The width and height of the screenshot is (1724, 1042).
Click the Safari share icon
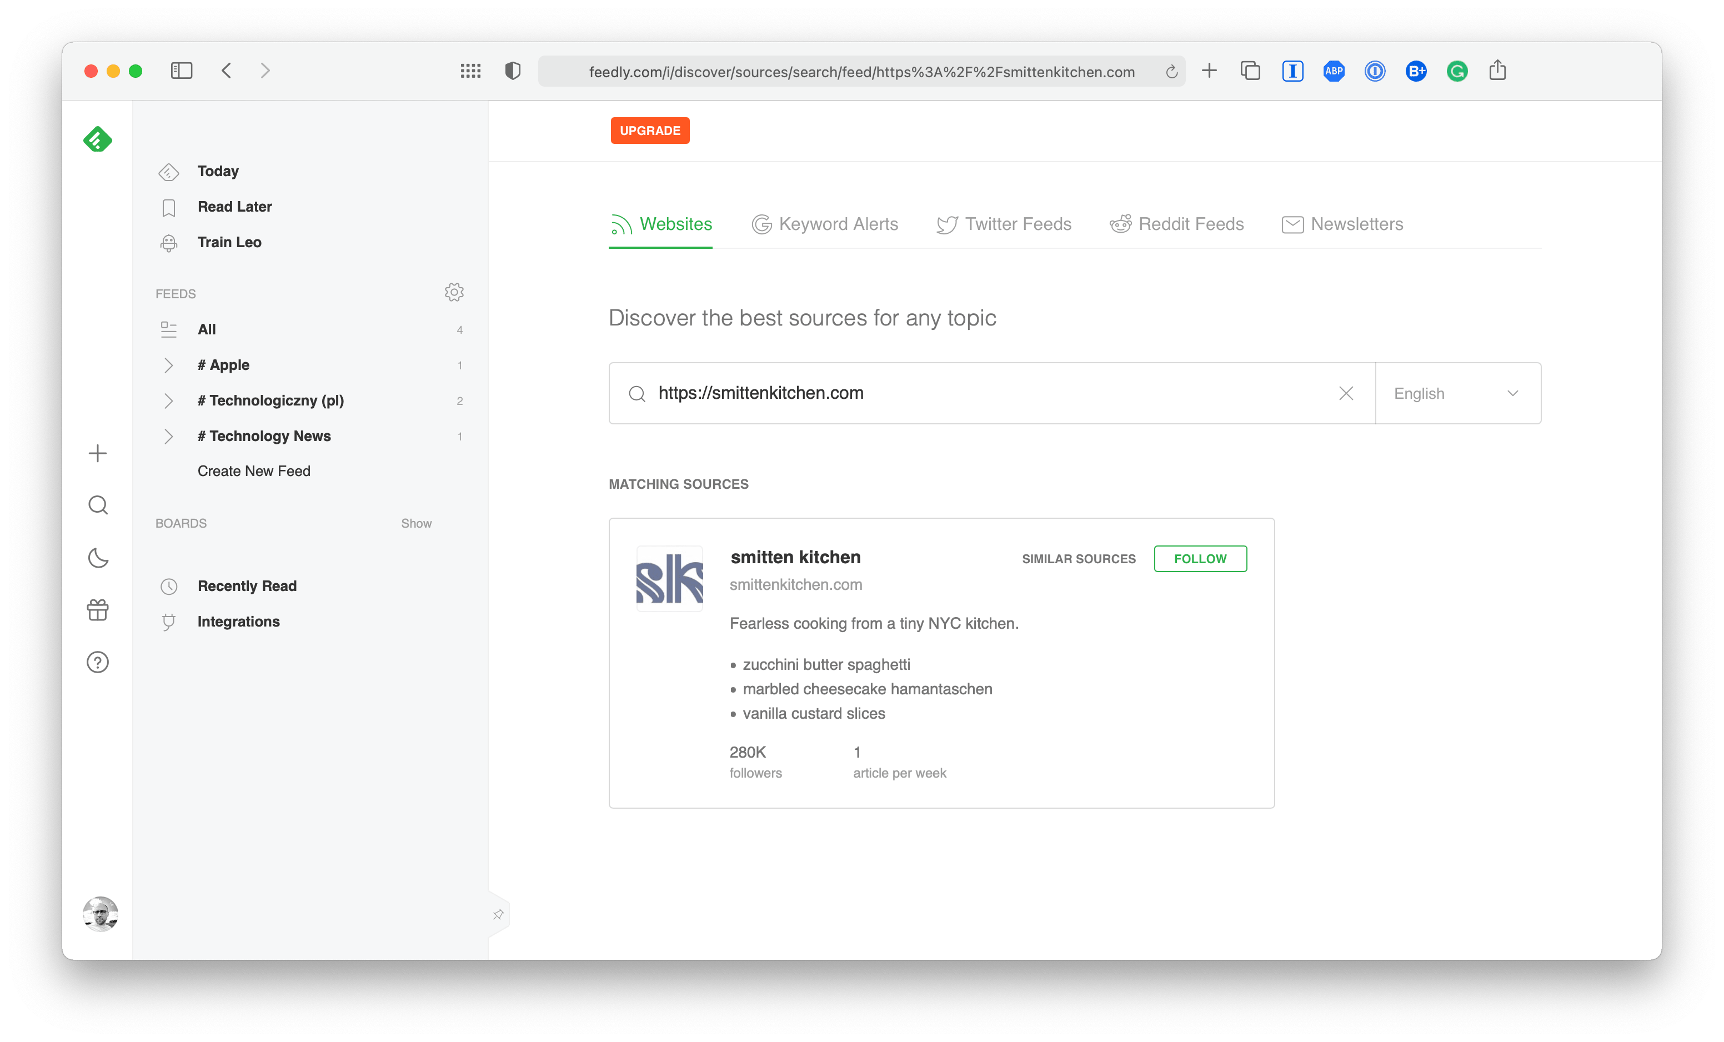point(1498,70)
